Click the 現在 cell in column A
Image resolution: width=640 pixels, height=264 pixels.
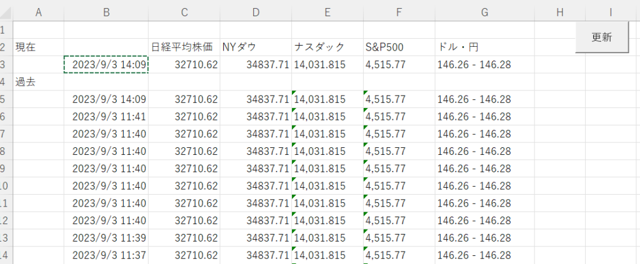coord(38,47)
